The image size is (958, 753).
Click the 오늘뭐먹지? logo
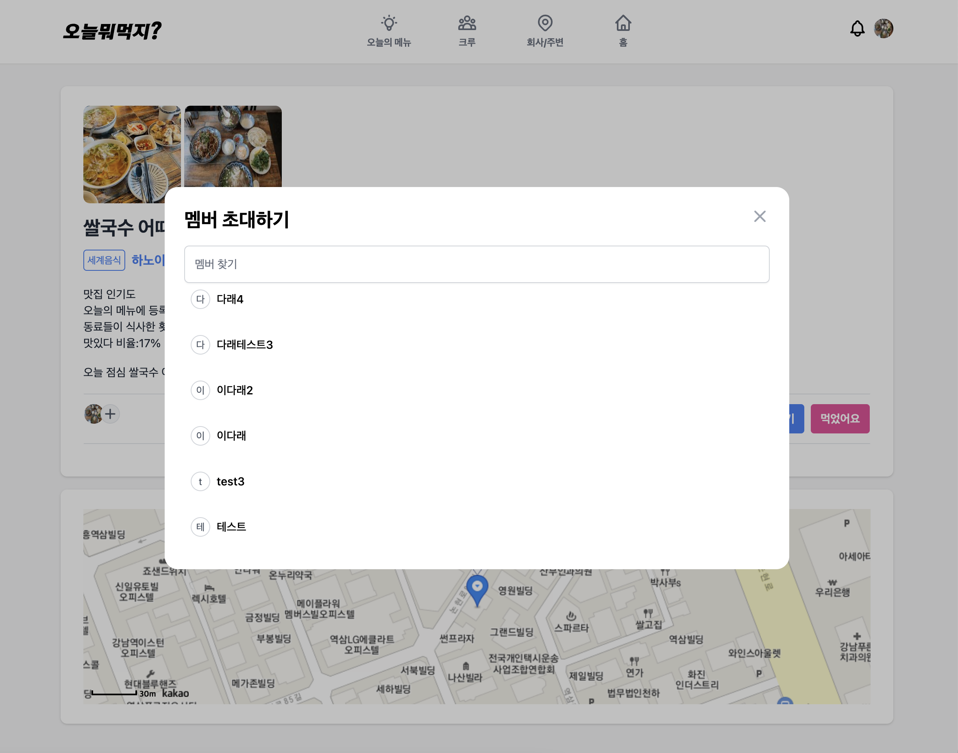(x=112, y=31)
